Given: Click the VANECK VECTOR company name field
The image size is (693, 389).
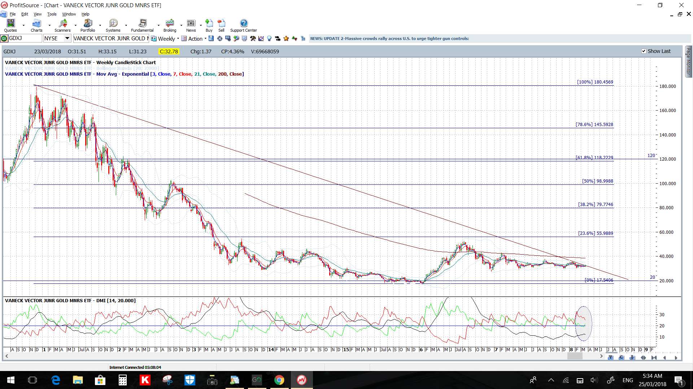Looking at the screenshot, I should 110,39.
